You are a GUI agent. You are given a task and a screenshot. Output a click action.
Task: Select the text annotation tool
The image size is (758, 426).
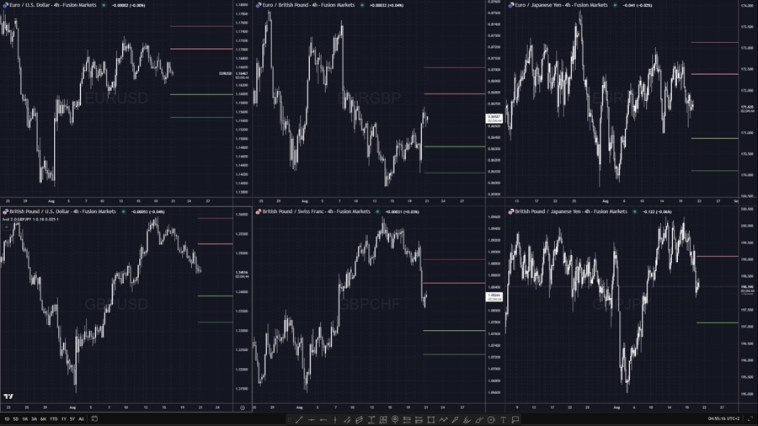click(x=504, y=419)
